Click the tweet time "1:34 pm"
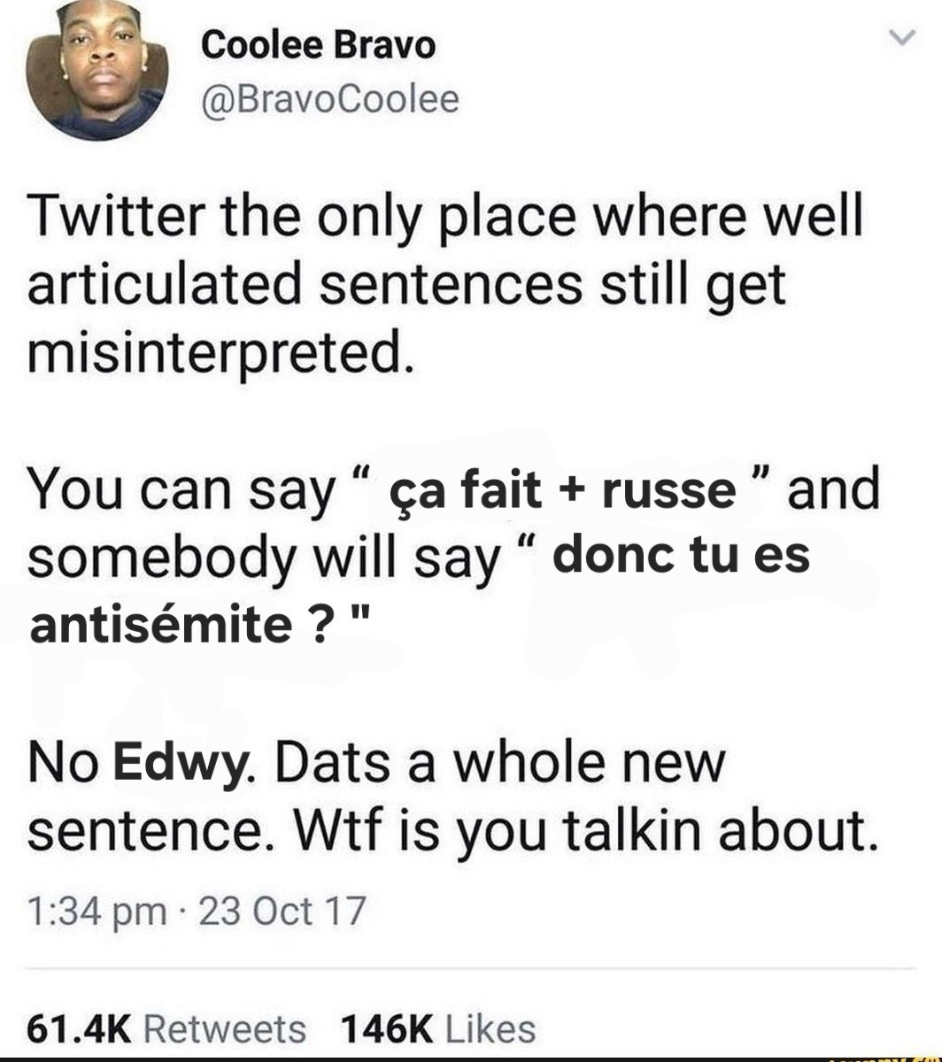Viewport: 942px width, 1062px height. point(97,910)
